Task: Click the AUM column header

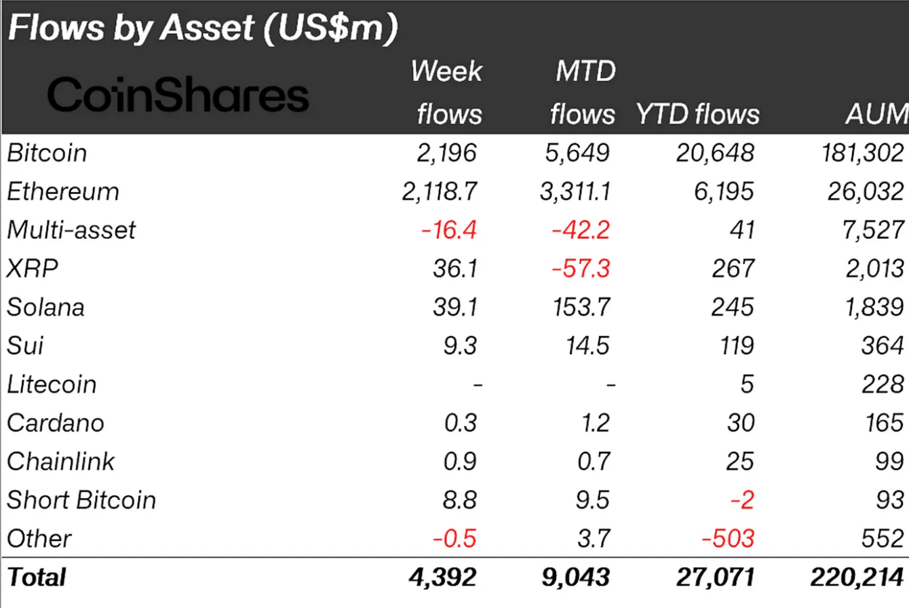Action: click(x=878, y=115)
